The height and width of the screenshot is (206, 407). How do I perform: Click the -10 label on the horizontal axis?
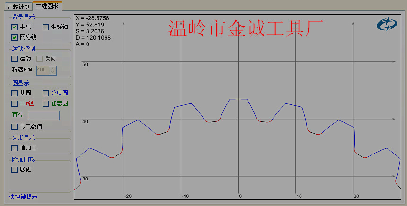pos(186,197)
